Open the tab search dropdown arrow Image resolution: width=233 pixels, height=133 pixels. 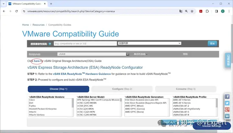click(4, 4)
